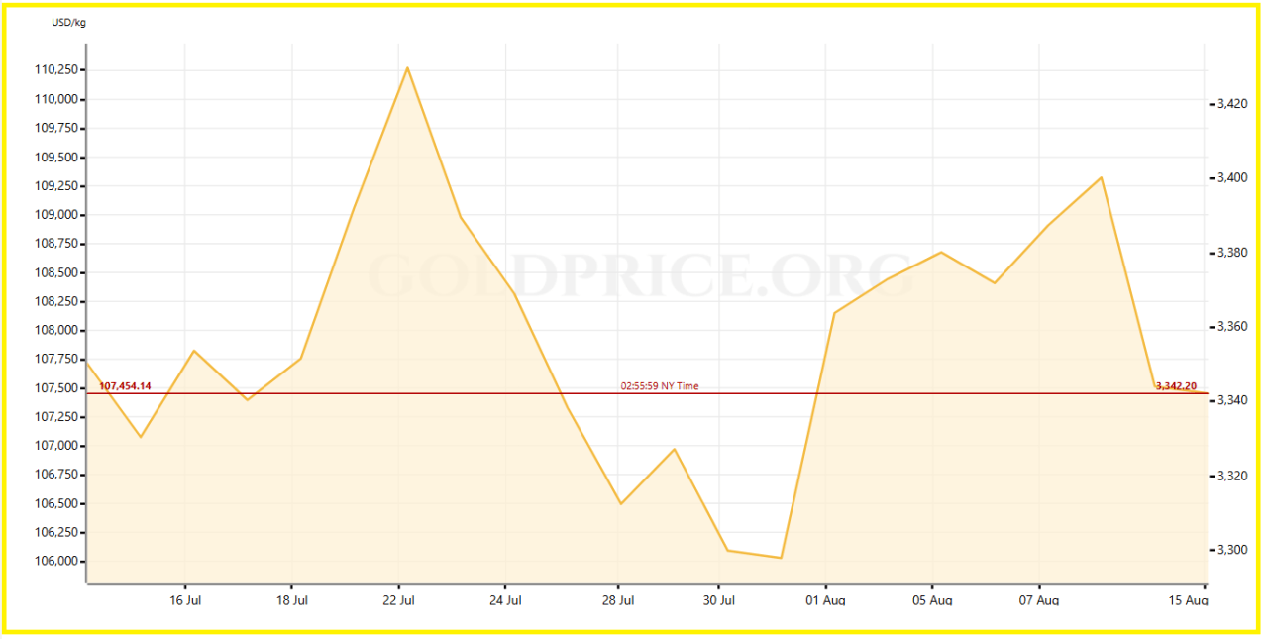1268x639 pixels.
Task: Click the chart peak at 22 Jul
Action: tap(407, 68)
